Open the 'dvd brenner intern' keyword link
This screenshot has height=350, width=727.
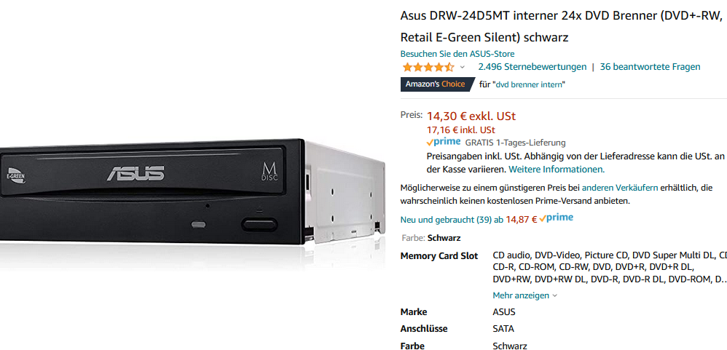tap(530, 84)
